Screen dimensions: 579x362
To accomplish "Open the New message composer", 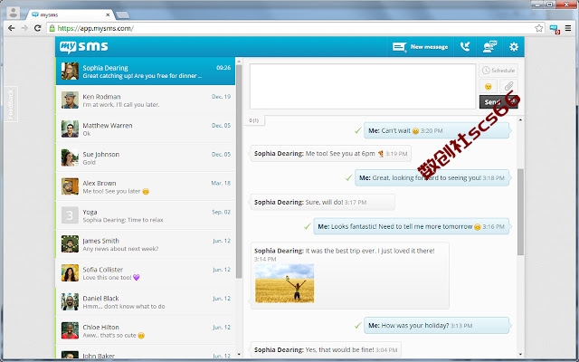I will (420, 47).
